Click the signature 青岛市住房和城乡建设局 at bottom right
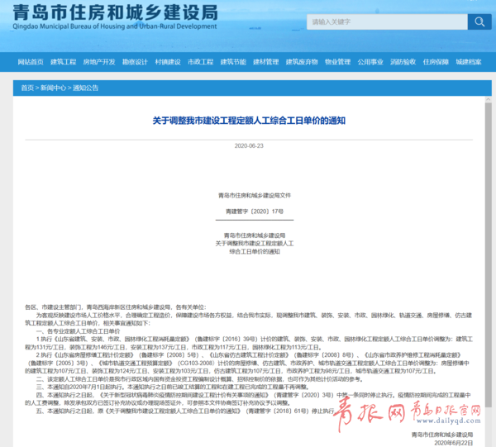The image size is (496, 447). 442,435
